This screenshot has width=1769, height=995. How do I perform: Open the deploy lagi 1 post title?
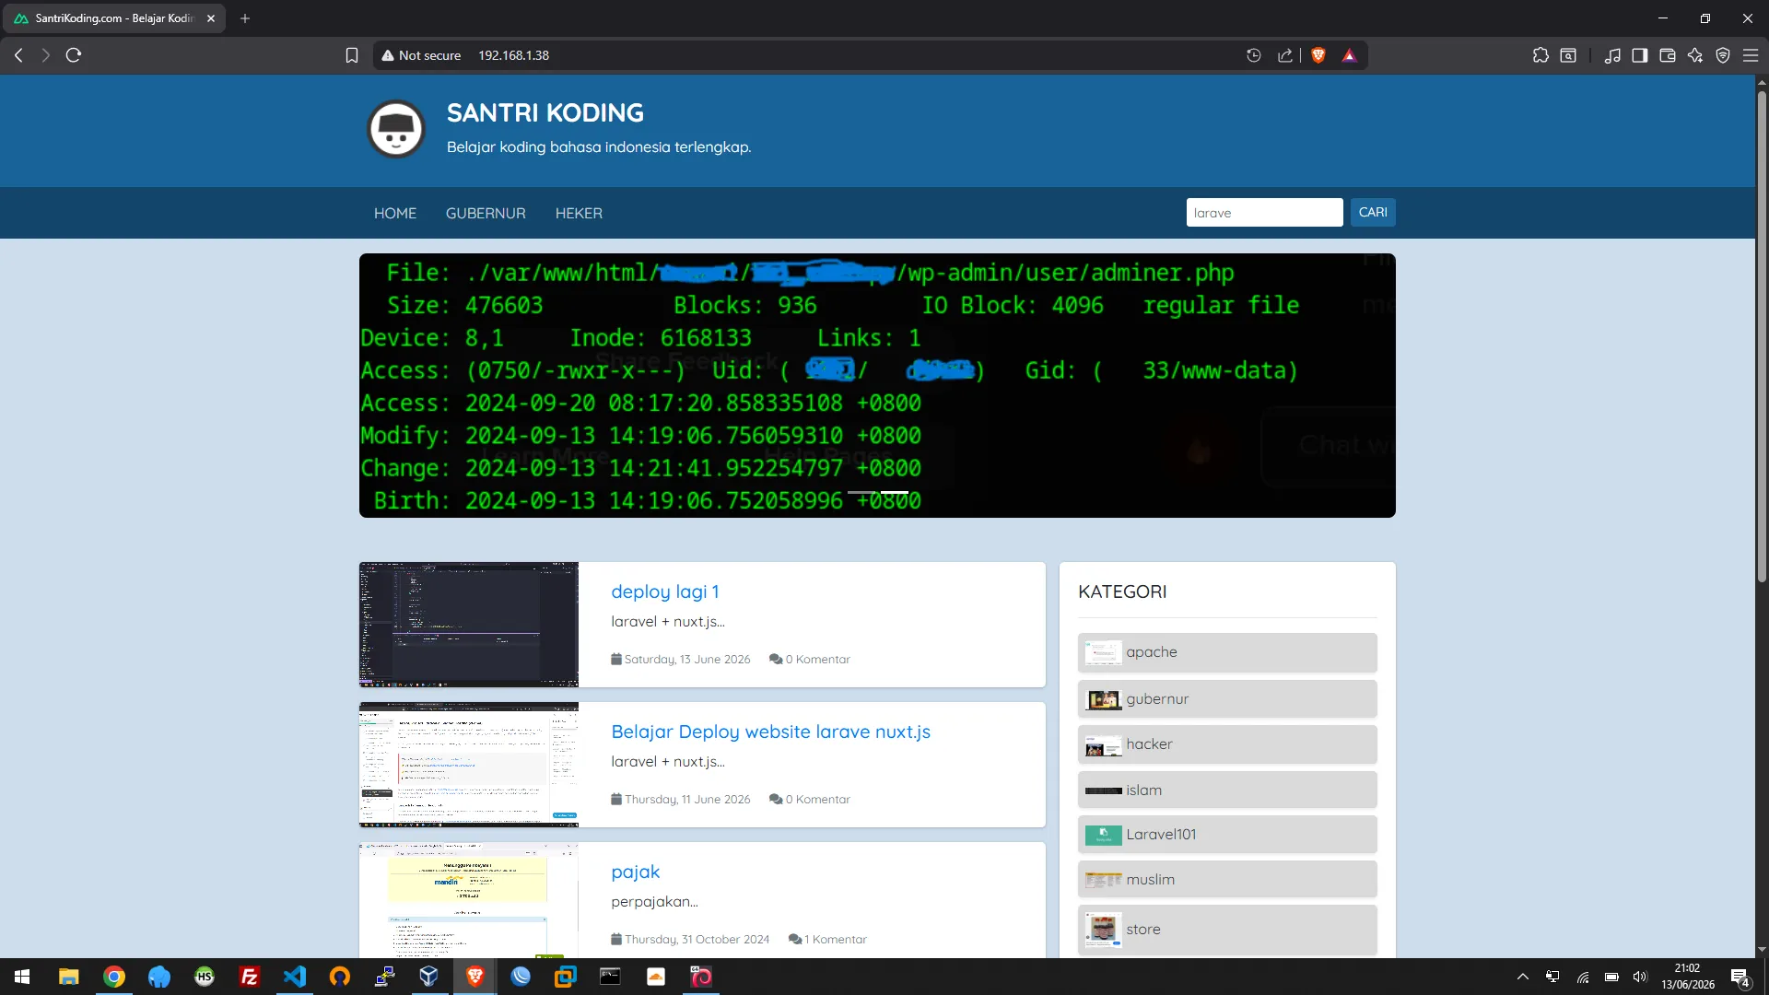coord(665,591)
